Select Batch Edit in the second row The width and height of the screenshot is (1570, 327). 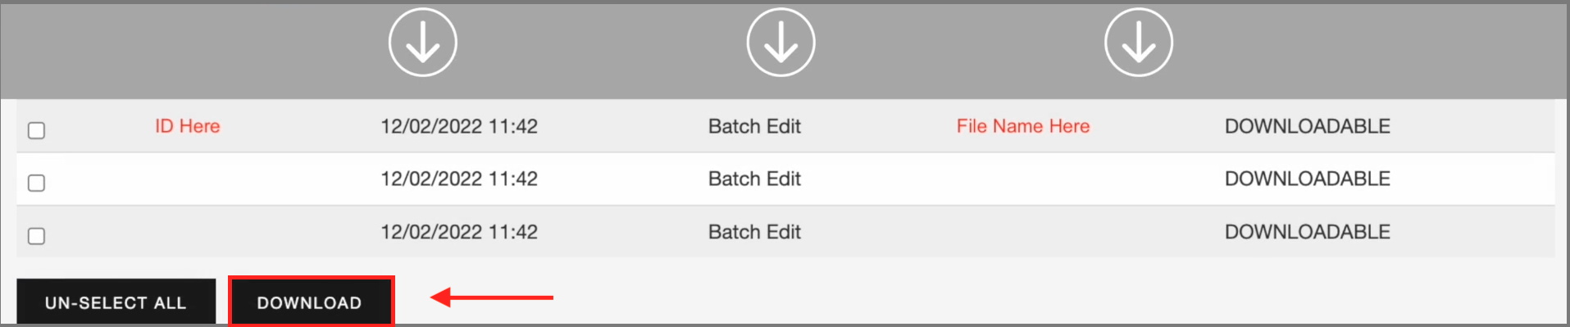point(754,179)
